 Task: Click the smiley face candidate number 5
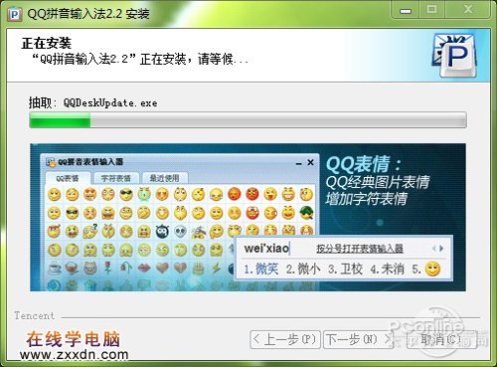(432, 269)
